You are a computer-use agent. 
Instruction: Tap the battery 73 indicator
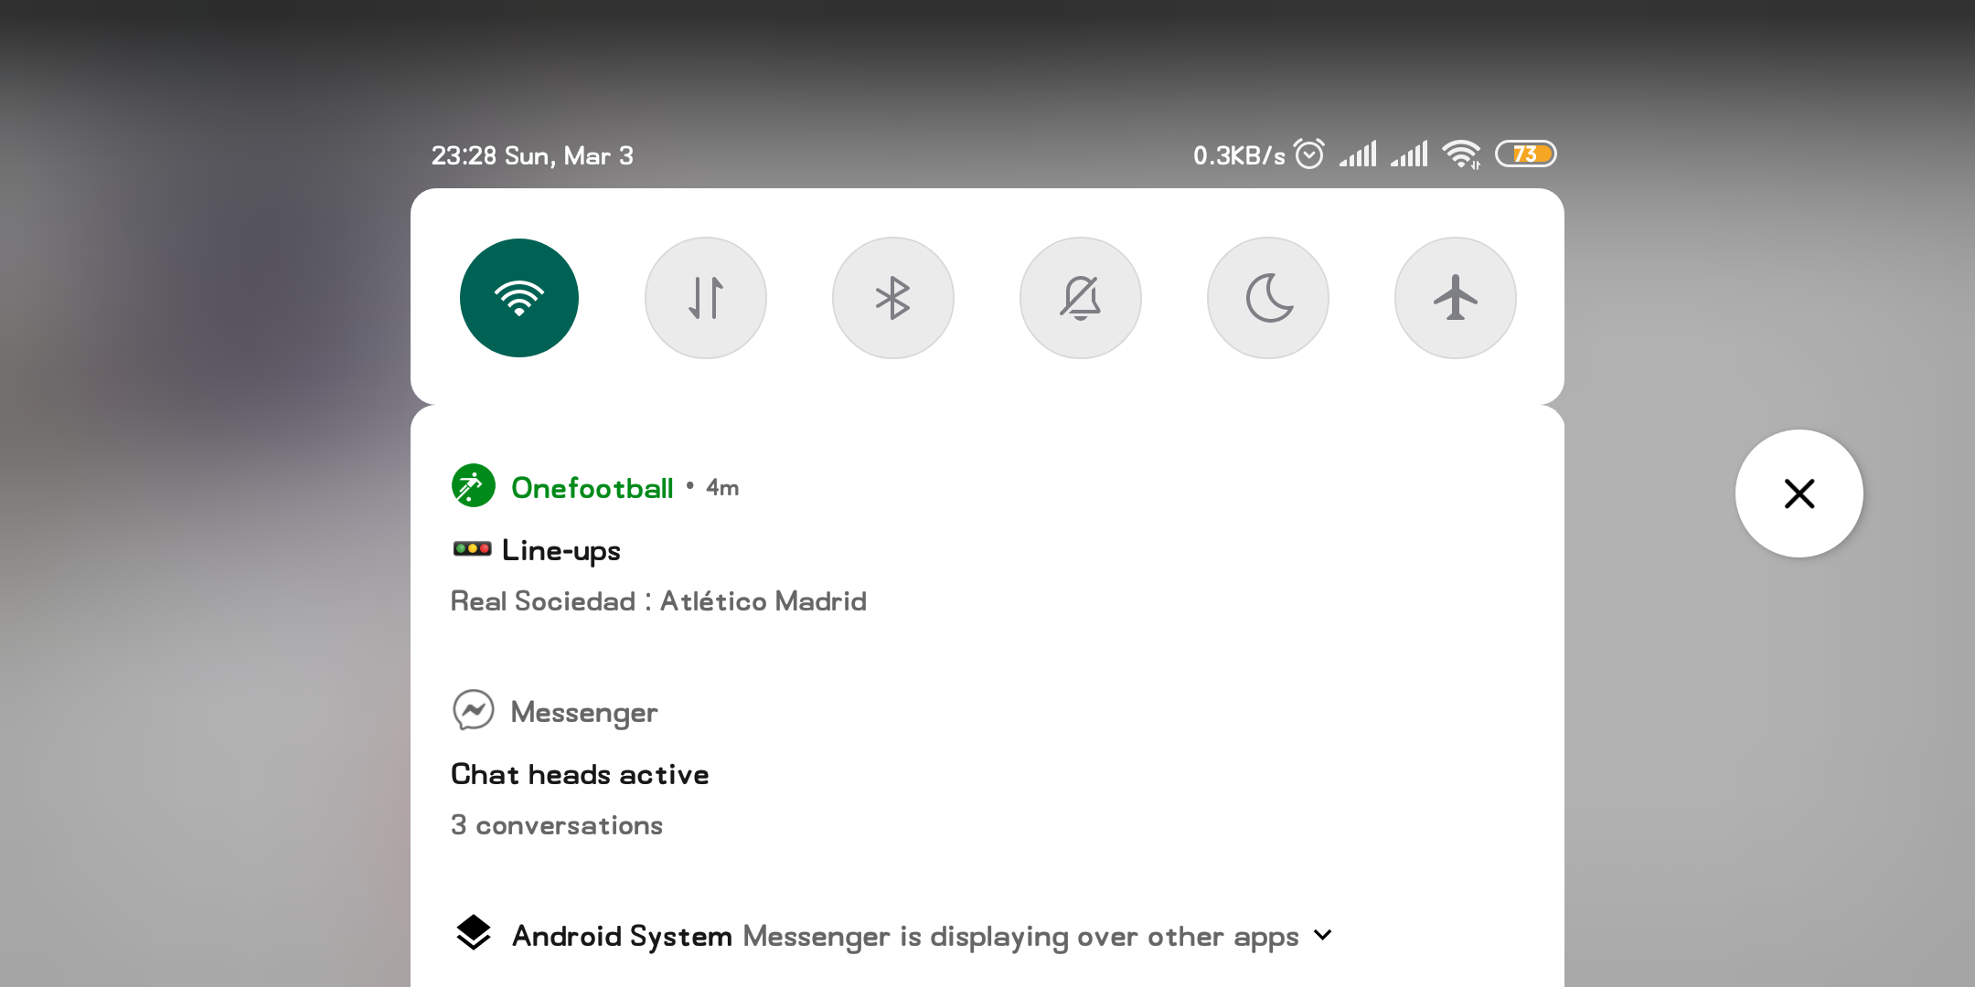(x=1525, y=154)
